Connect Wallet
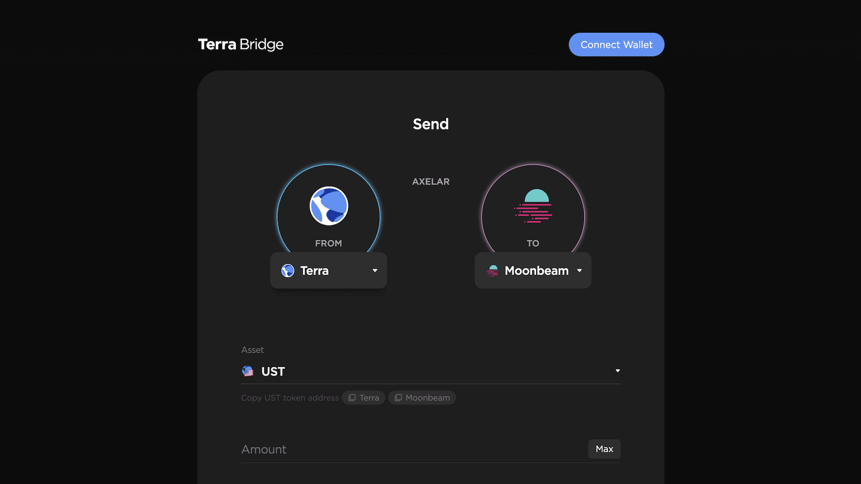Screen dimensions: 861x484 click(617, 44)
